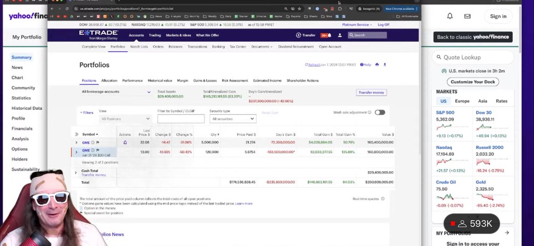Viewport: 534px width, 246px height.
Task: Click the My Portfolios arrow in Yahoo sidebar
Action: pyautogui.click(x=507, y=233)
